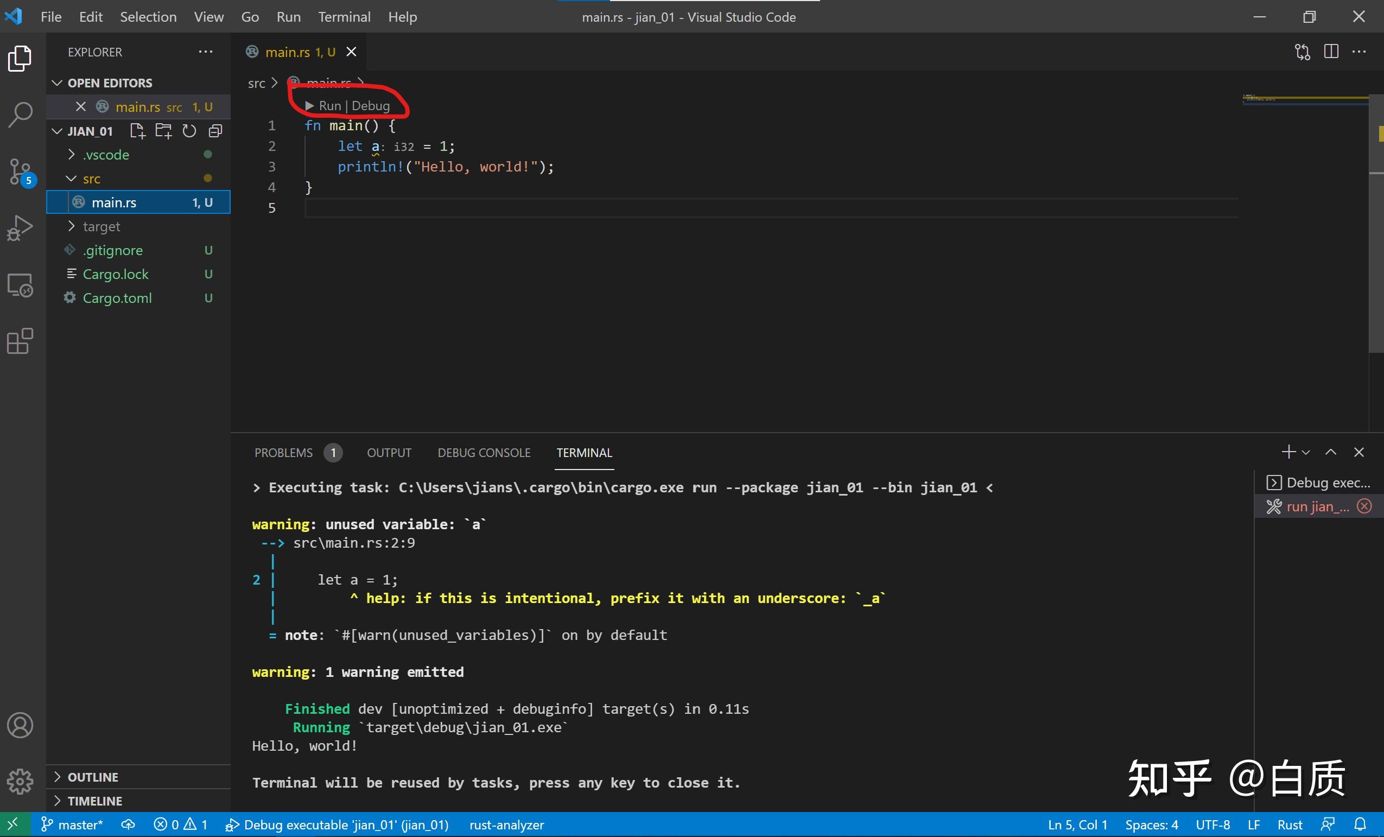The height and width of the screenshot is (837, 1384).
Task: Open the Run and Debug view
Action: click(21, 228)
